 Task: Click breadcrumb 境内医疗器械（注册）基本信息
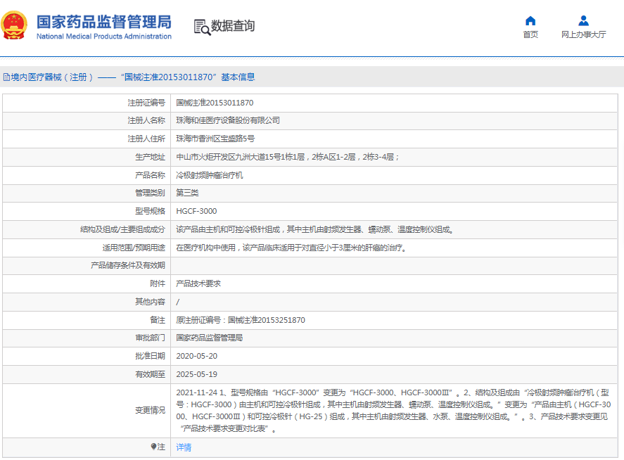(x=133, y=77)
